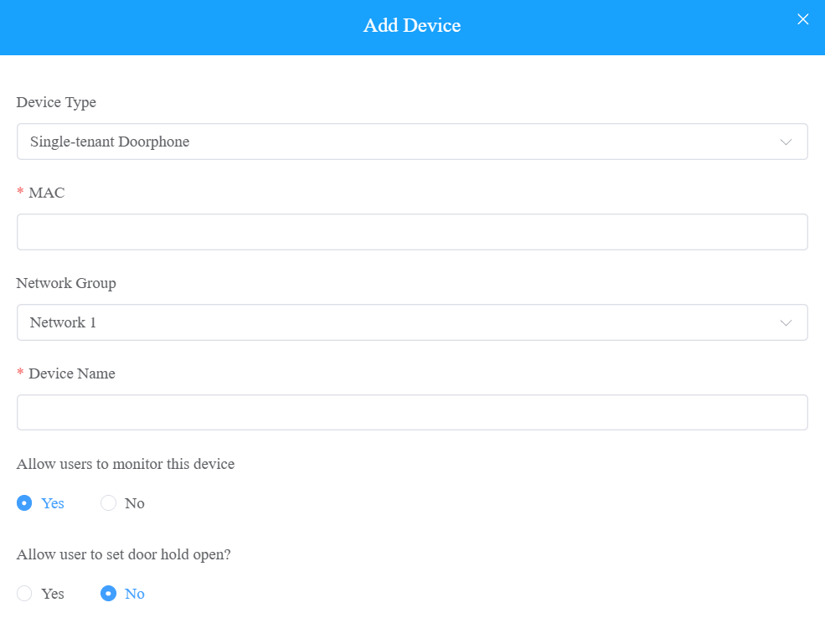Click the chevron arrow in Device Type field
The height and width of the screenshot is (618, 825).
[786, 142]
